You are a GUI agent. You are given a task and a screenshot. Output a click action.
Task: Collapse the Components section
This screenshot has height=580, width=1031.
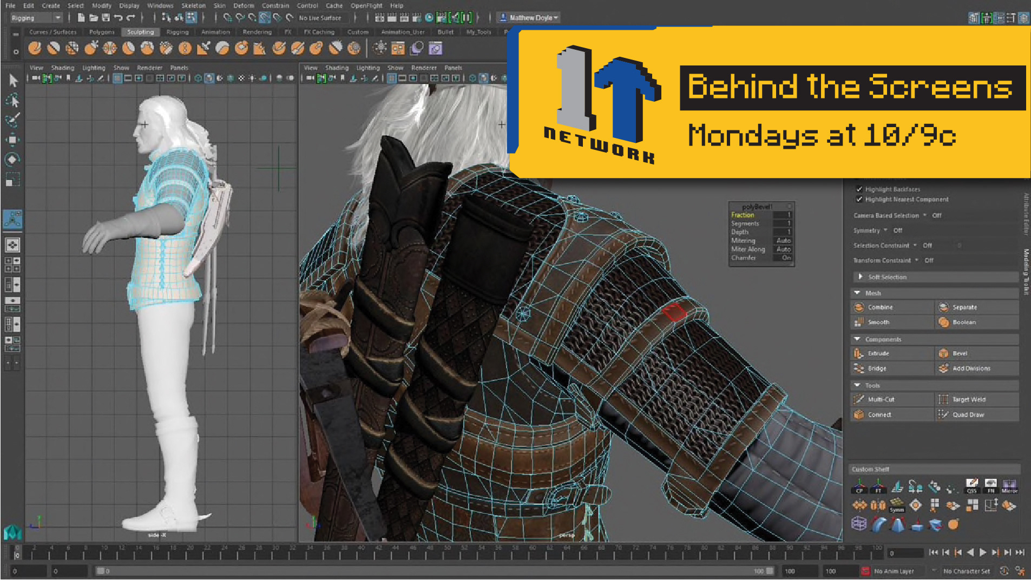coord(857,340)
